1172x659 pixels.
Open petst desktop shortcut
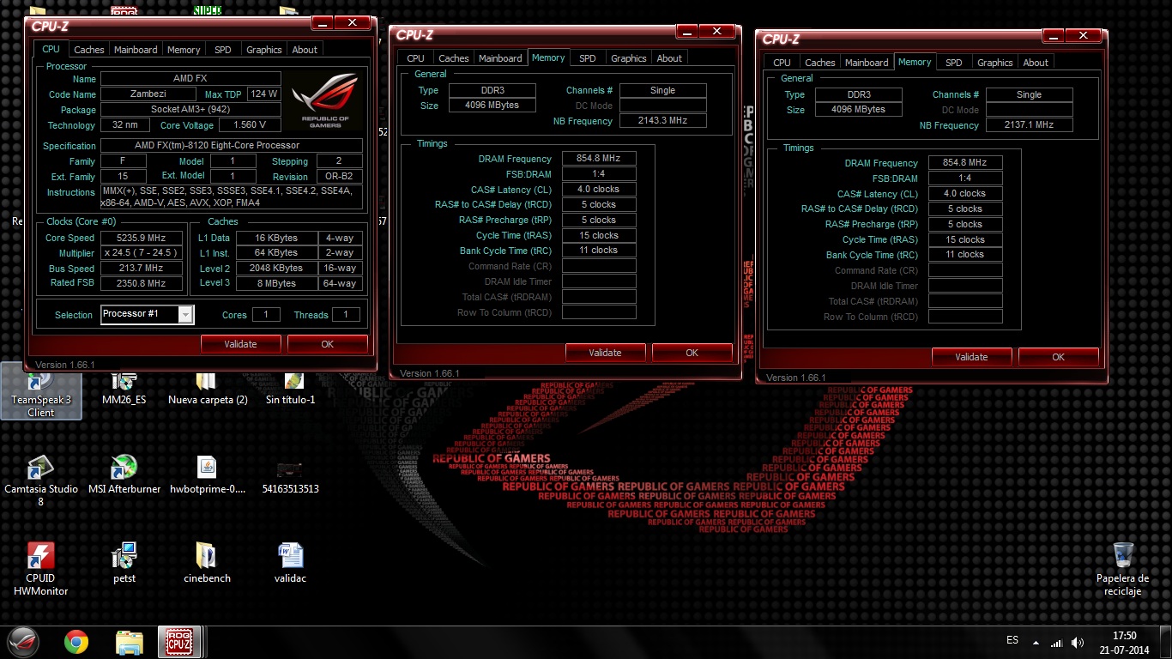(124, 564)
